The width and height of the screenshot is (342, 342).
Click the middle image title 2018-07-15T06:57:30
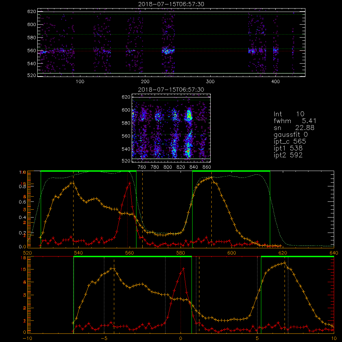pyautogui.click(x=171, y=90)
